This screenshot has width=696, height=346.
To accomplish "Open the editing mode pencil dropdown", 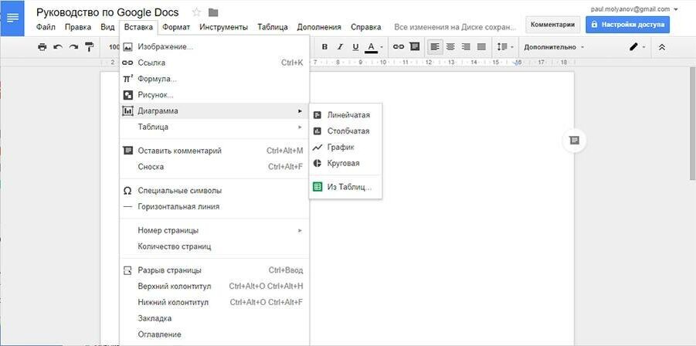I will (637, 46).
